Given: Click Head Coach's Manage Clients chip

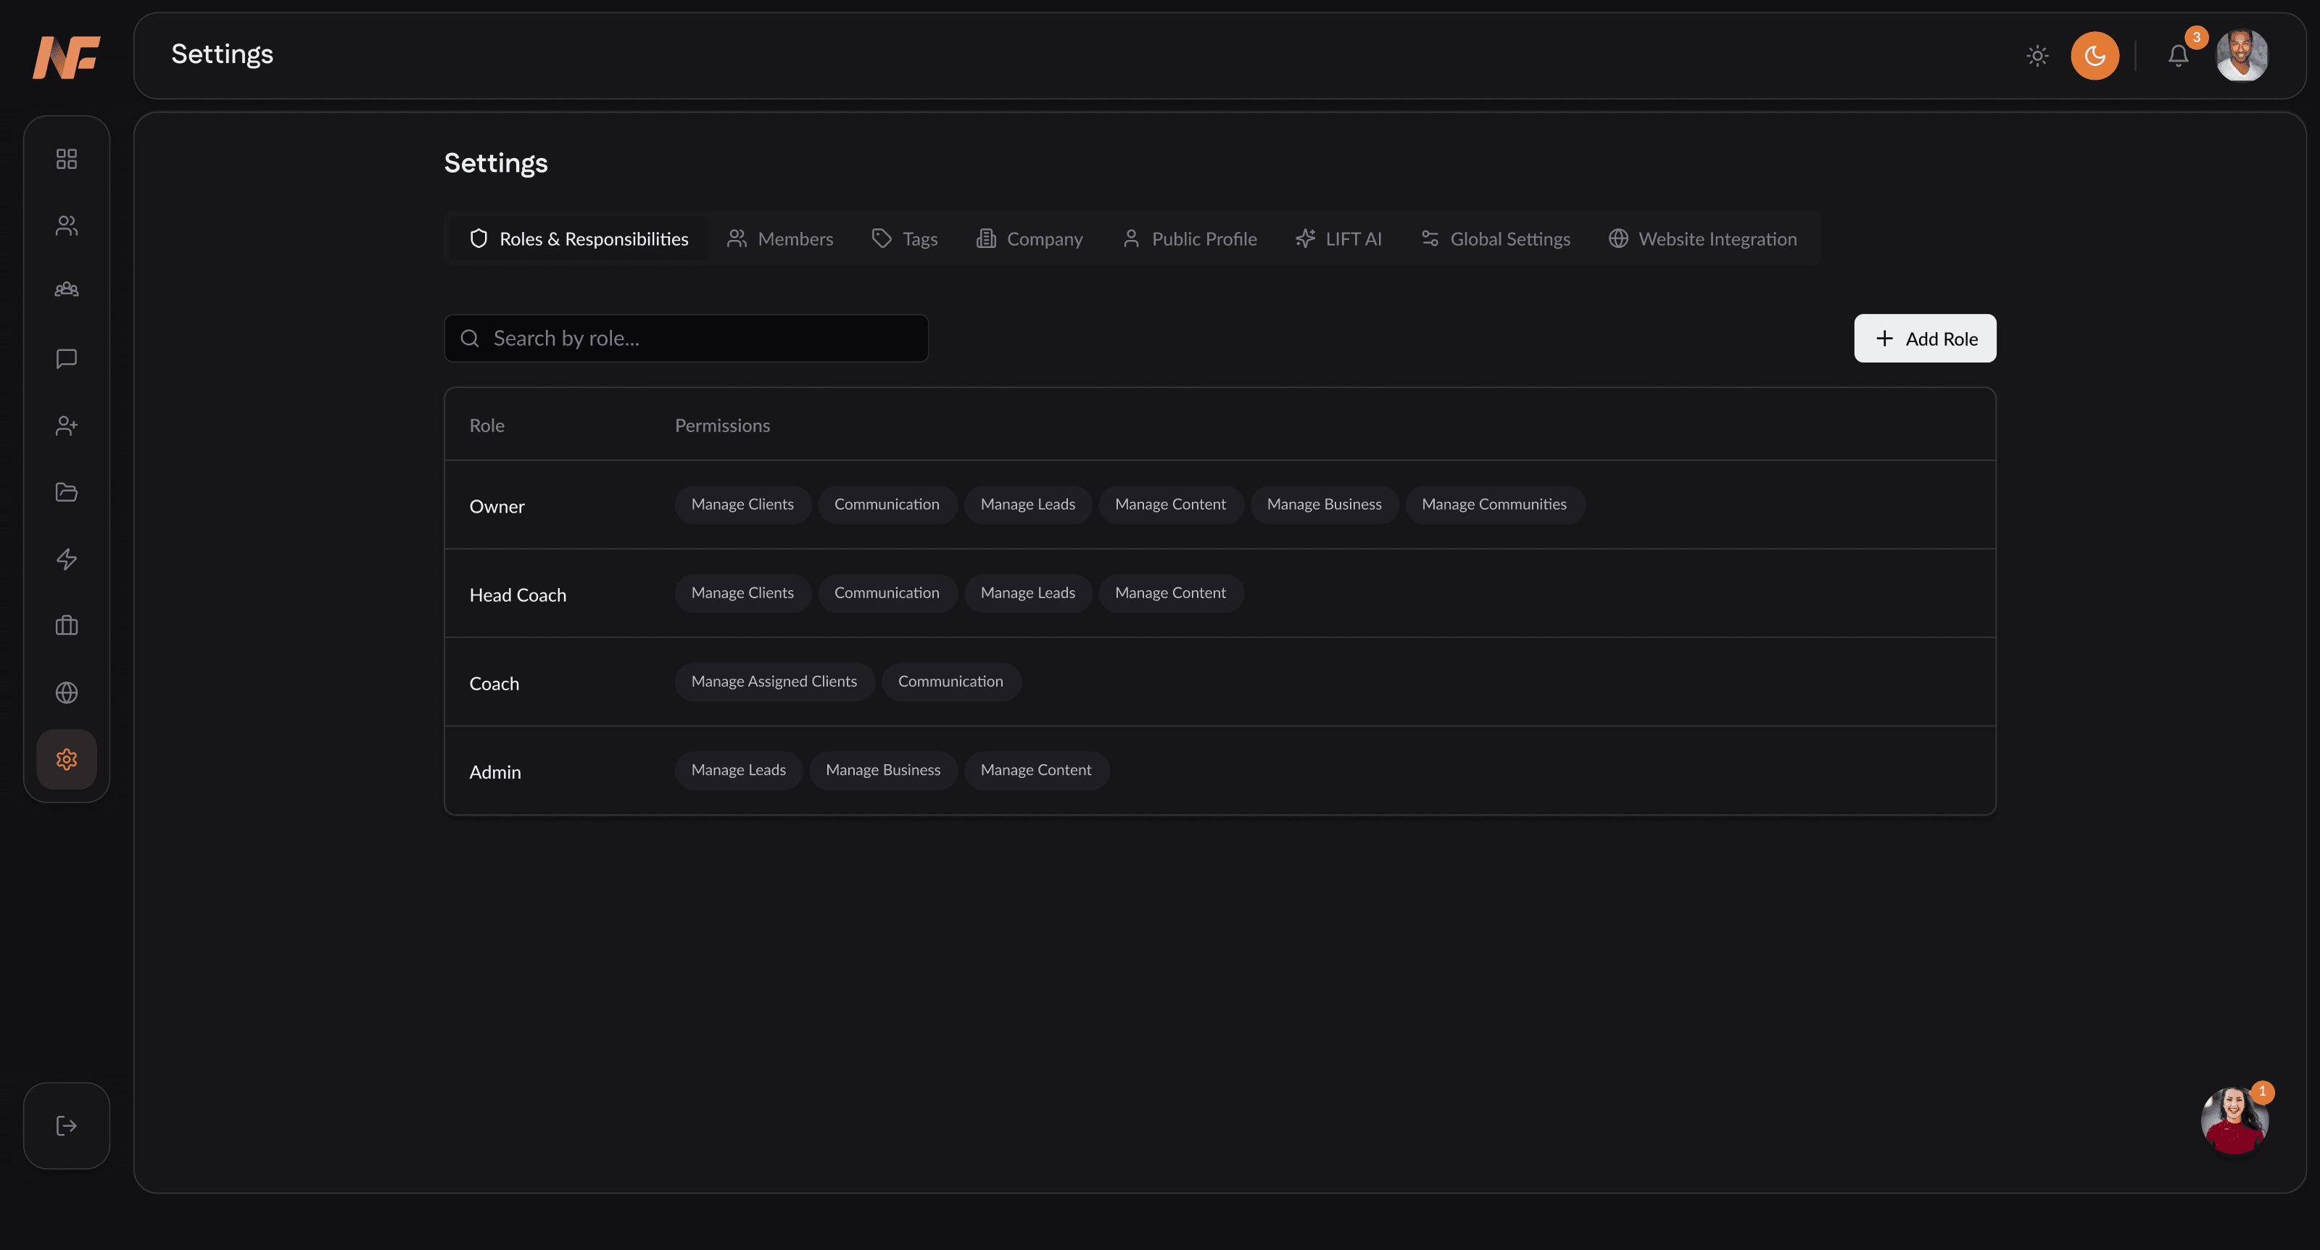Looking at the screenshot, I should (743, 592).
